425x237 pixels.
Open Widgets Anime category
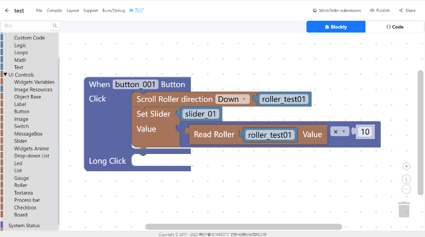click(x=31, y=148)
